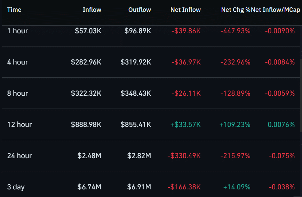The width and height of the screenshot is (302, 197).
Task: Sort by the Net Inflow column header
Action: tap(185, 10)
